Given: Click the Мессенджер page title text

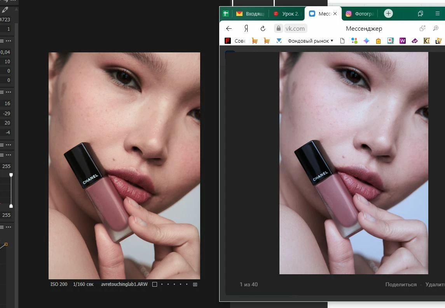Looking at the screenshot, I should point(364,29).
